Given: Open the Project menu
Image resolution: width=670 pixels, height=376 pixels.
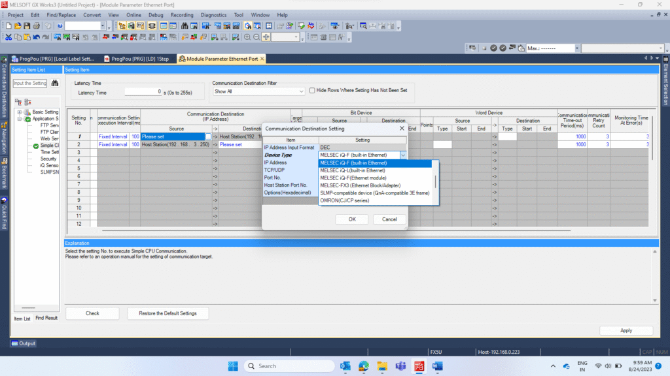Looking at the screenshot, I should point(16,15).
